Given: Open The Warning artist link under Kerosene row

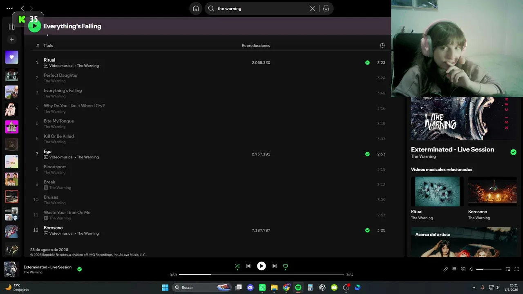Looking at the screenshot, I should [x=88, y=234].
